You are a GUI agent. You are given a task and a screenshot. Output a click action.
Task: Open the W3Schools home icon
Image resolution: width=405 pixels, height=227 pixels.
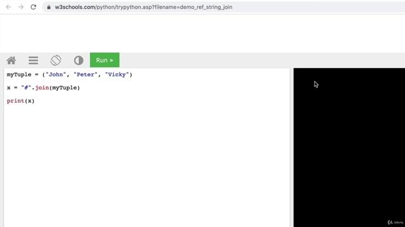point(11,61)
